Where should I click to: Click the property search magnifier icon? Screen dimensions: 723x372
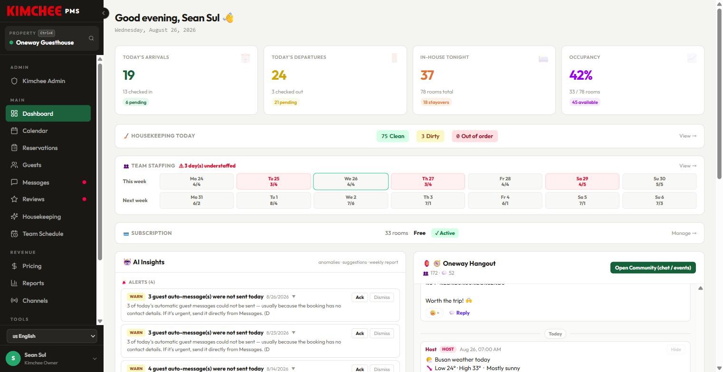[x=91, y=38]
